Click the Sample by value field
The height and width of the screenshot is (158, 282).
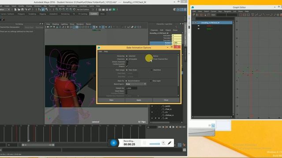click(x=131, y=88)
